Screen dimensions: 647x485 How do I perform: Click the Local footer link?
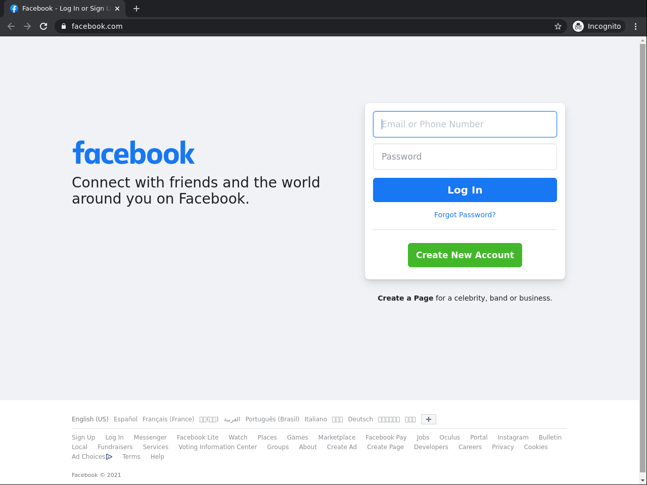(79, 447)
